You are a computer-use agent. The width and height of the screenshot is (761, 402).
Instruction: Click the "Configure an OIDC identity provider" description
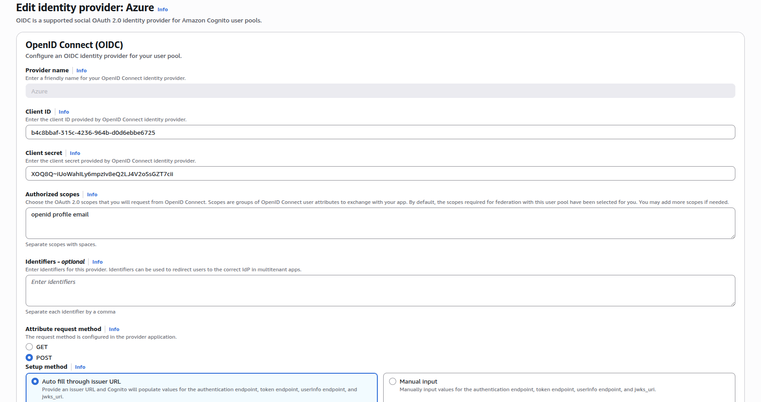point(103,56)
